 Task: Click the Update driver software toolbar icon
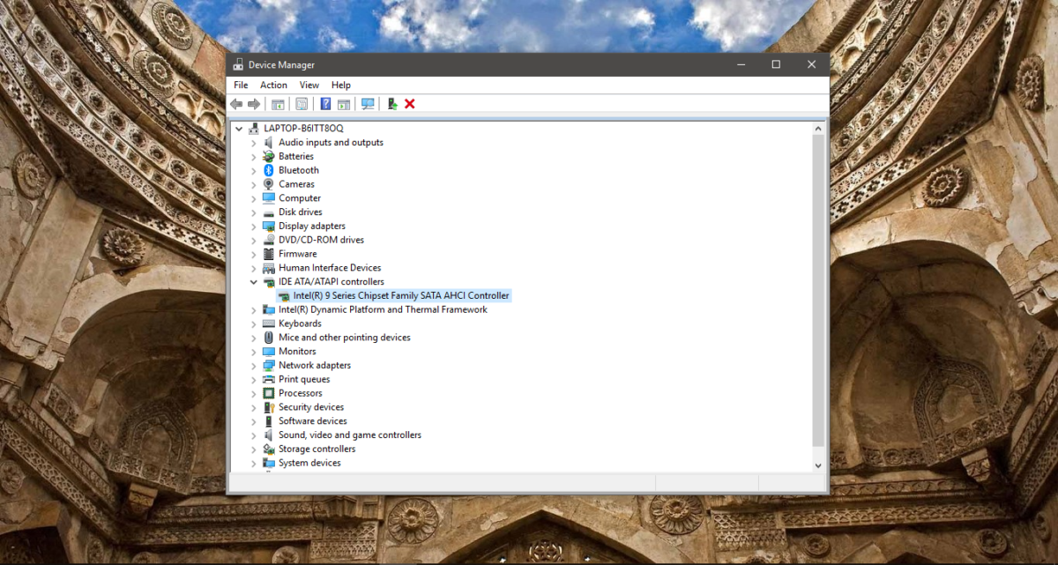pos(392,103)
